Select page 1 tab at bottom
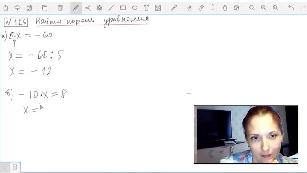 pos(5,168)
